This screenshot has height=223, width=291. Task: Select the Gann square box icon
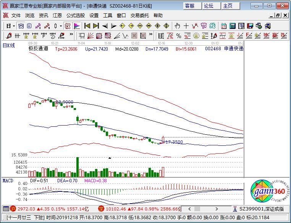tap(99, 36)
